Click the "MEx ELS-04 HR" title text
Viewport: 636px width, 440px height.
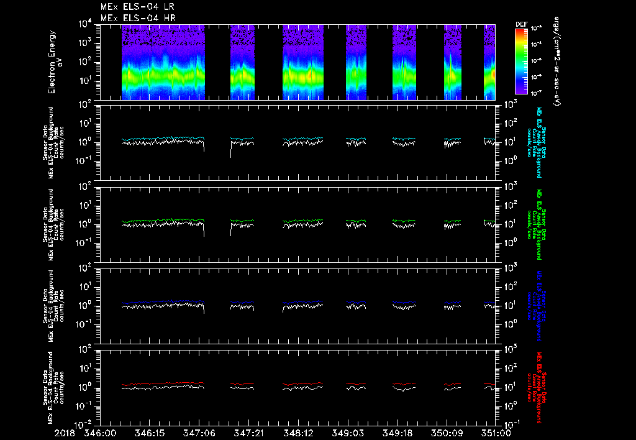pyautogui.click(x=138, y=18)
